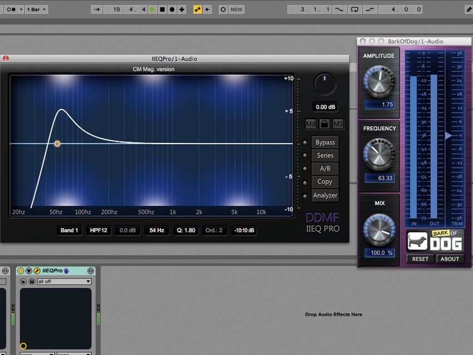
Task: Toggle the MS button in IIEQ Pro
Action: [338, 124]
